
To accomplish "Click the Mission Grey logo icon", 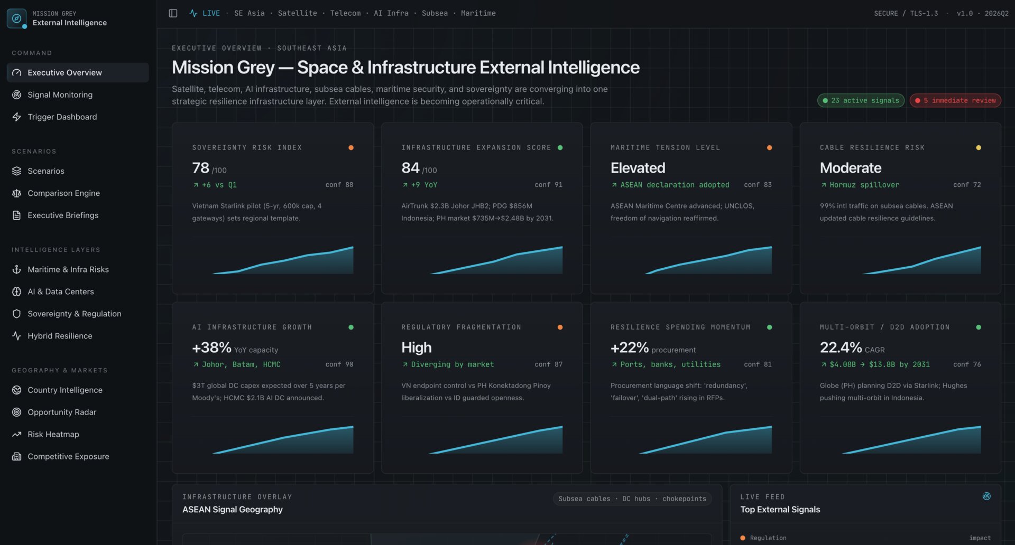I will coord(16,18).
